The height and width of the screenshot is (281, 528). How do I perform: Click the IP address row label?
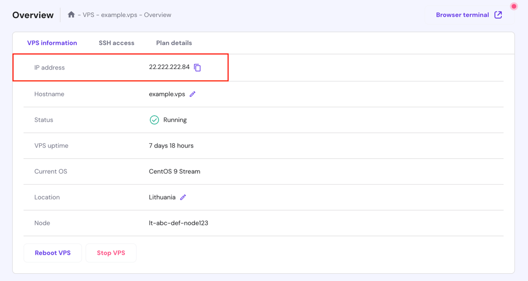tap(49, 68)
